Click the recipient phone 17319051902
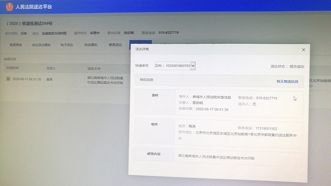 tap(266, 129)
